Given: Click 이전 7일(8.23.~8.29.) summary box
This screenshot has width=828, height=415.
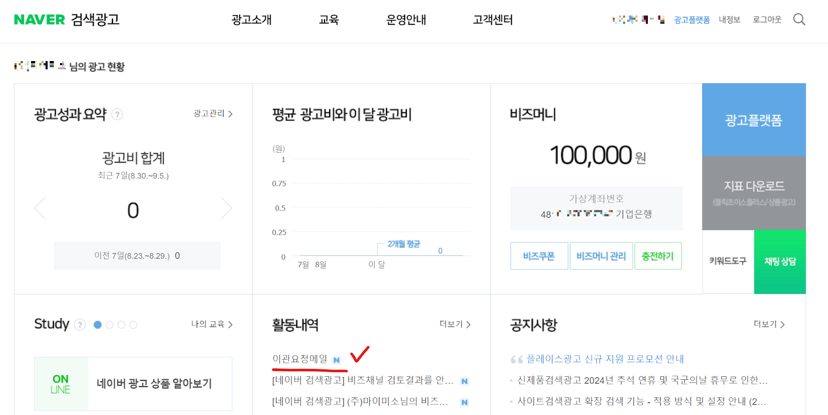Looking at the screenshot, I should 137,256.
